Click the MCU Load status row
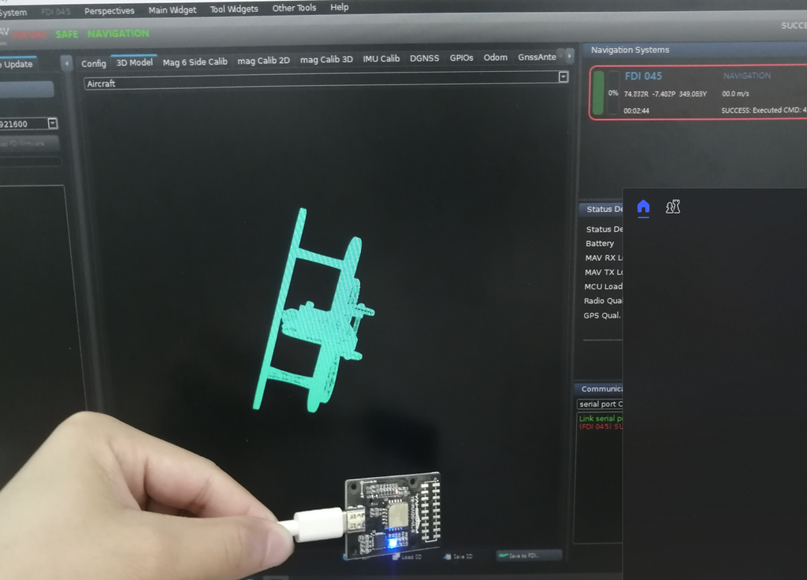Image resolution: width=807 pixels, height=580 pixels. (603, 287)
